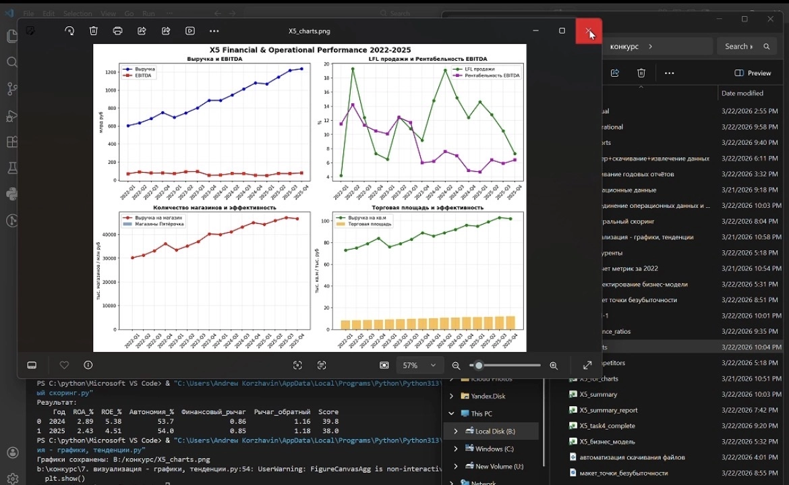
Task: Select This PC in navigation pane
Action: pos(481,413)
